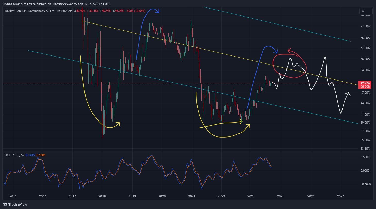Image resolution: width=376 pixels, height=209 pixels.
Task: Toggle the percent scale button
Action: [366, 11]
